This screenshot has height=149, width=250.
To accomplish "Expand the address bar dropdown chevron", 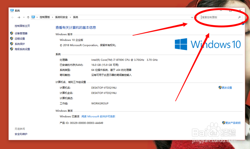I will tap(192, 17).
